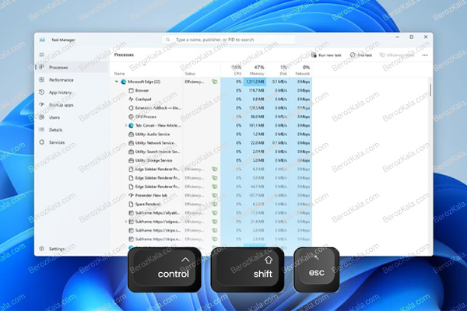Screen dimensions: 467x311
Task: Click the Run new task button
Action: coord(326,55)
